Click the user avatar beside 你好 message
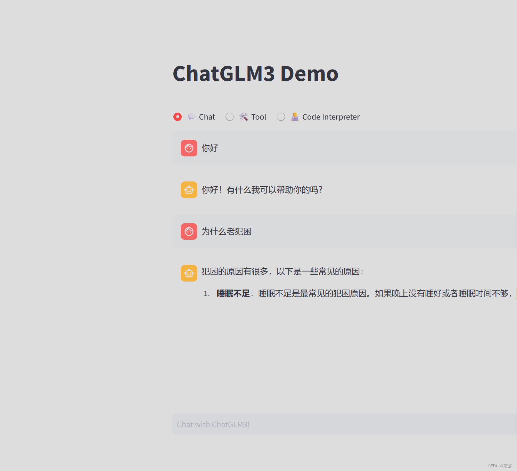The height and width of the screenshot is (471, 517). [x=189, y=148]
